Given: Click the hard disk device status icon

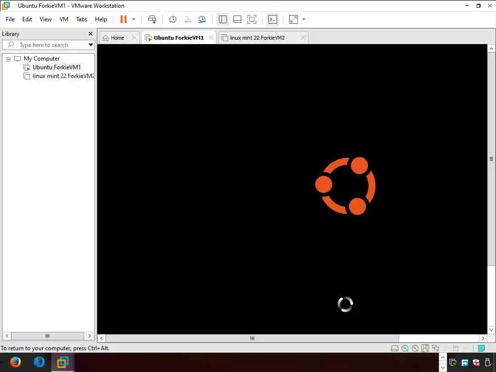Looking at the screenshot, I should (394, 348).
